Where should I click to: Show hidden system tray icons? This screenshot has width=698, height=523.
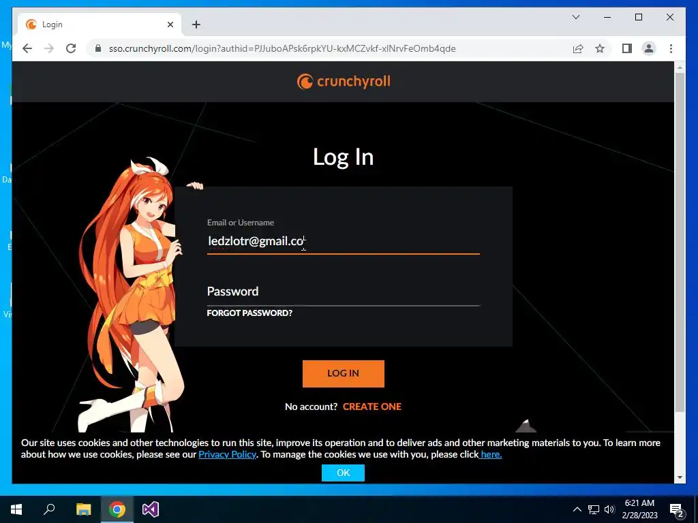[577, 509]
